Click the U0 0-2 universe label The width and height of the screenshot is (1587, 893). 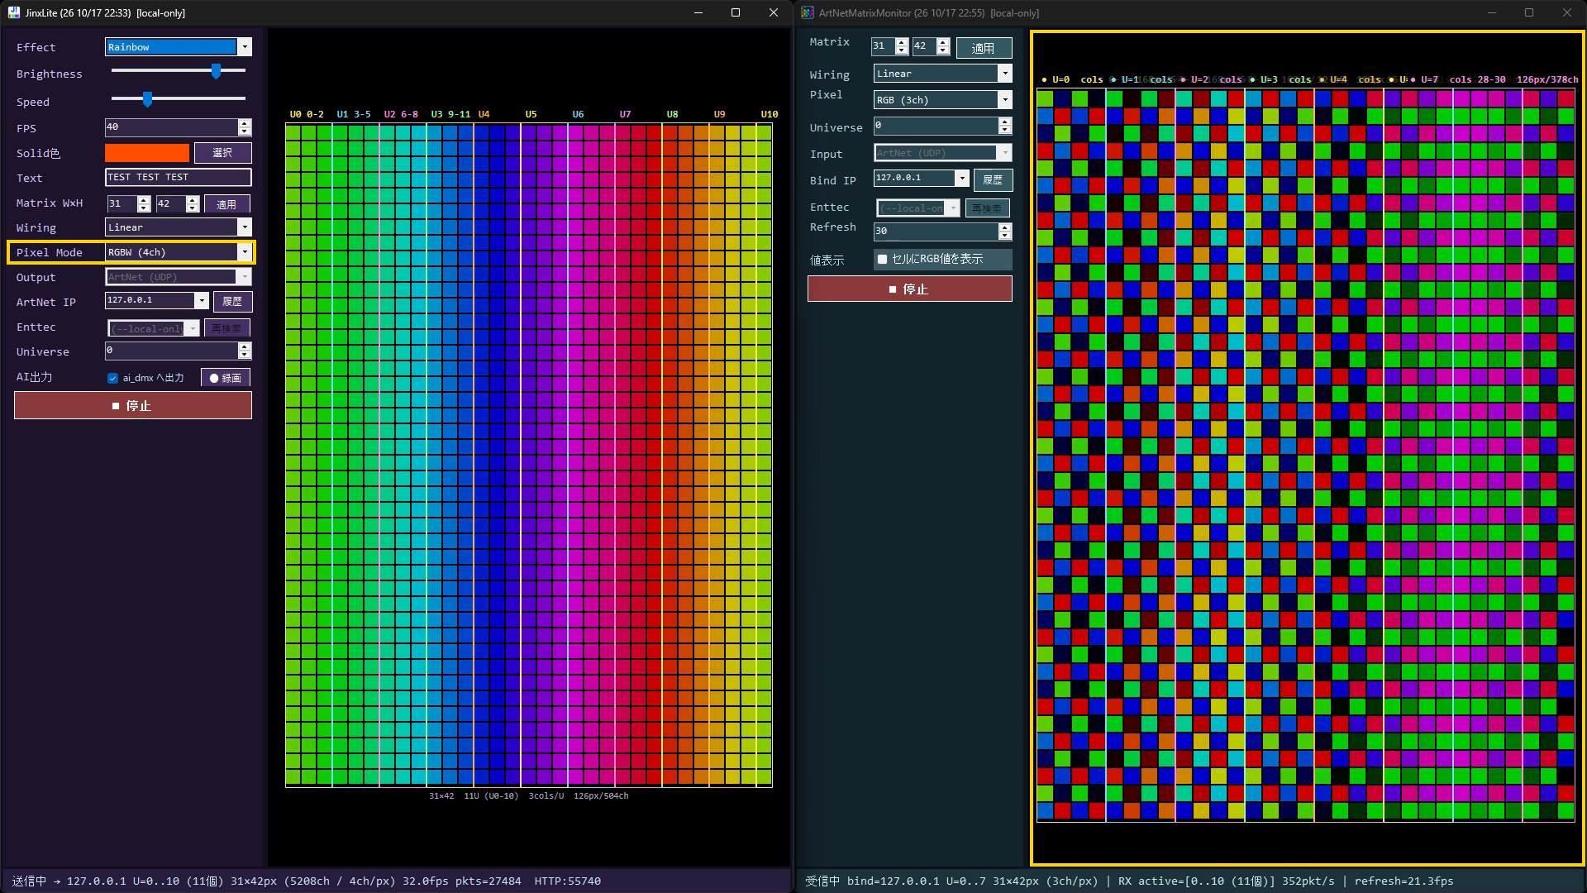[x=306, y=114]
